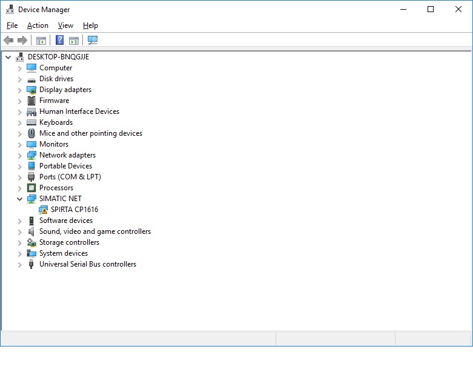Viewport: 473px width, 372px height.
Task: Click the Mice and other pointing devices icon
Action: pyautogui.click(x=31, y=133)
